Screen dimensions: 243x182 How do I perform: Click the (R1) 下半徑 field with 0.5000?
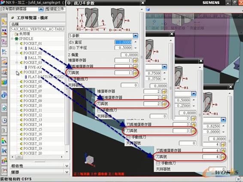click(123, 48)
